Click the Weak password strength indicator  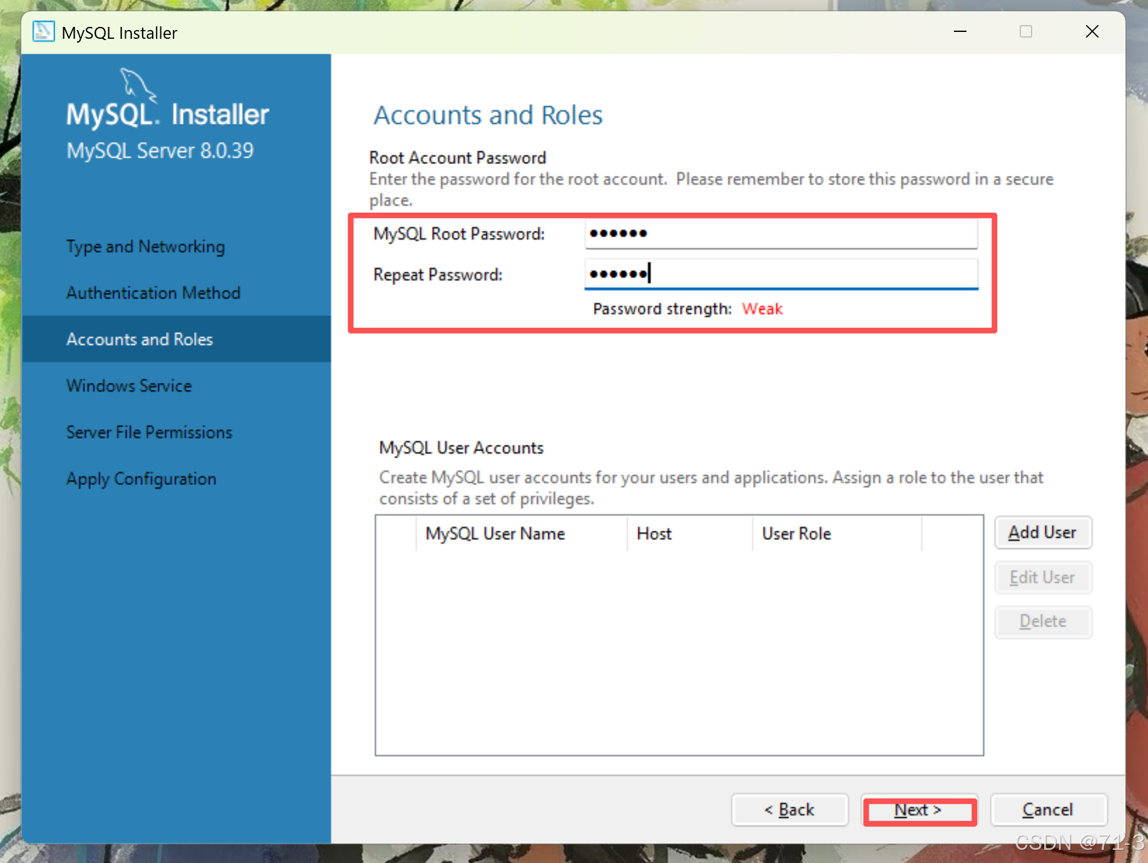762,309
